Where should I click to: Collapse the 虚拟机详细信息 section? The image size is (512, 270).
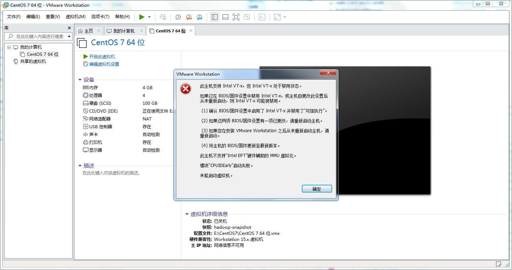click(187, 214)
